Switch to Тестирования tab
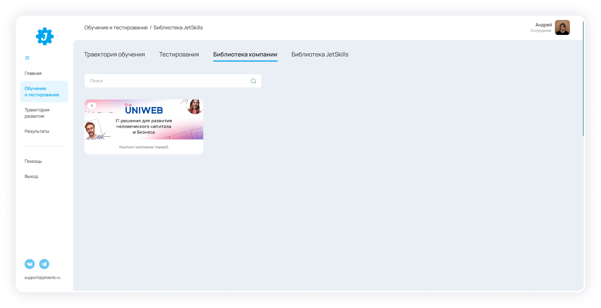Screen dimensions: 601x308 pyautogui.click(x=179, y=54)
